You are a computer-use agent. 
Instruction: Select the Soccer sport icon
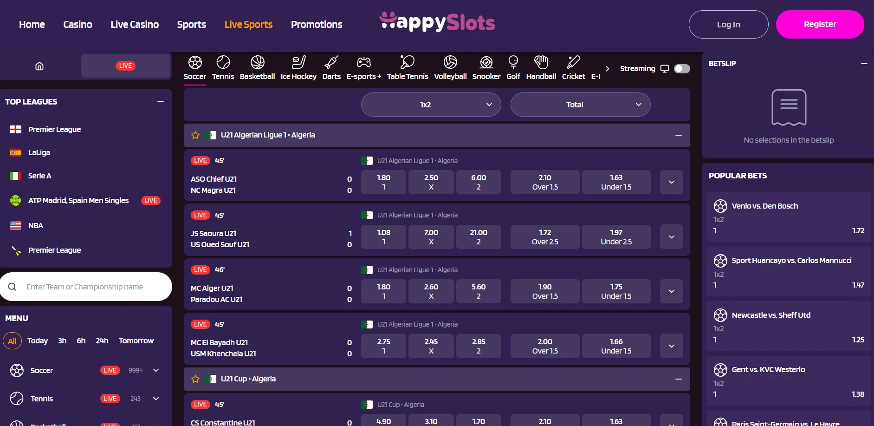(x=195, y=62)
